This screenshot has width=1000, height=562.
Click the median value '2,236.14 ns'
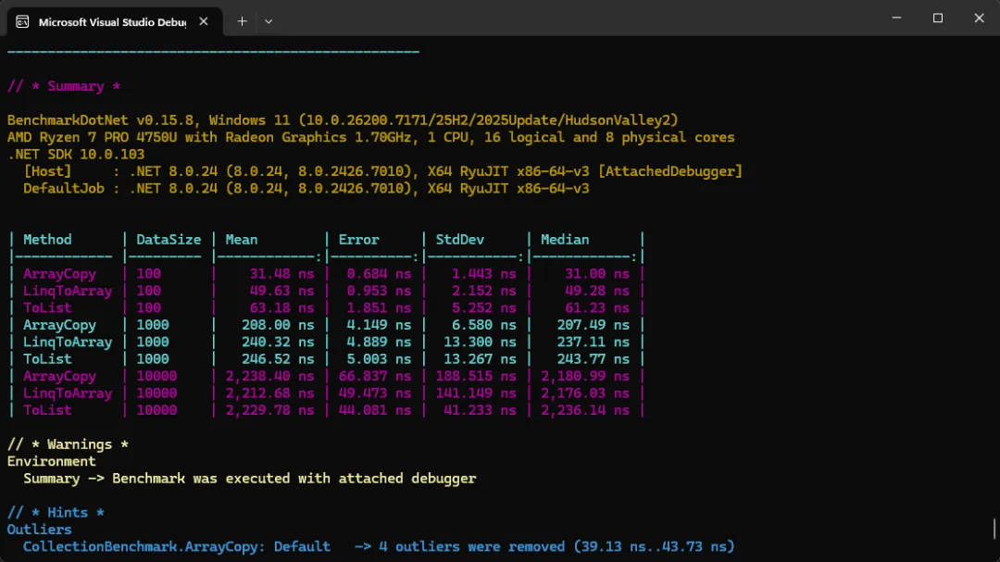coord(585,410)
